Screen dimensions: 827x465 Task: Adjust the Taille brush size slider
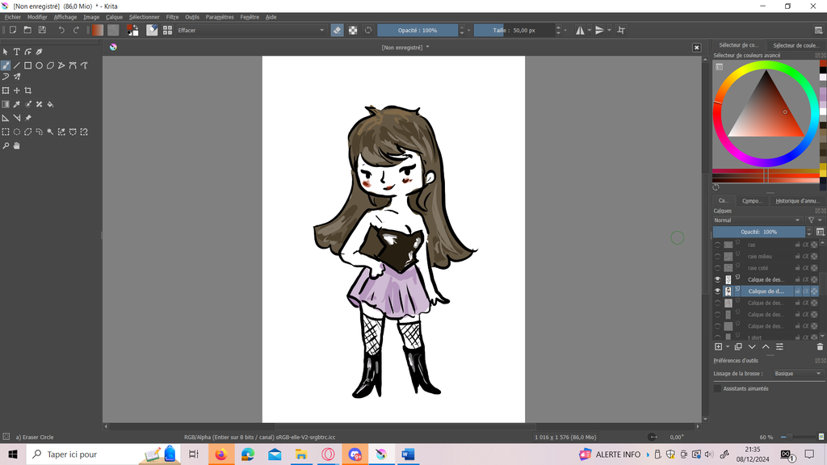click(x=514, y=30)
